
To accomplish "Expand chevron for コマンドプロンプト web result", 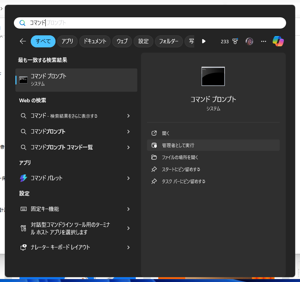I will [x=128, y=132].
